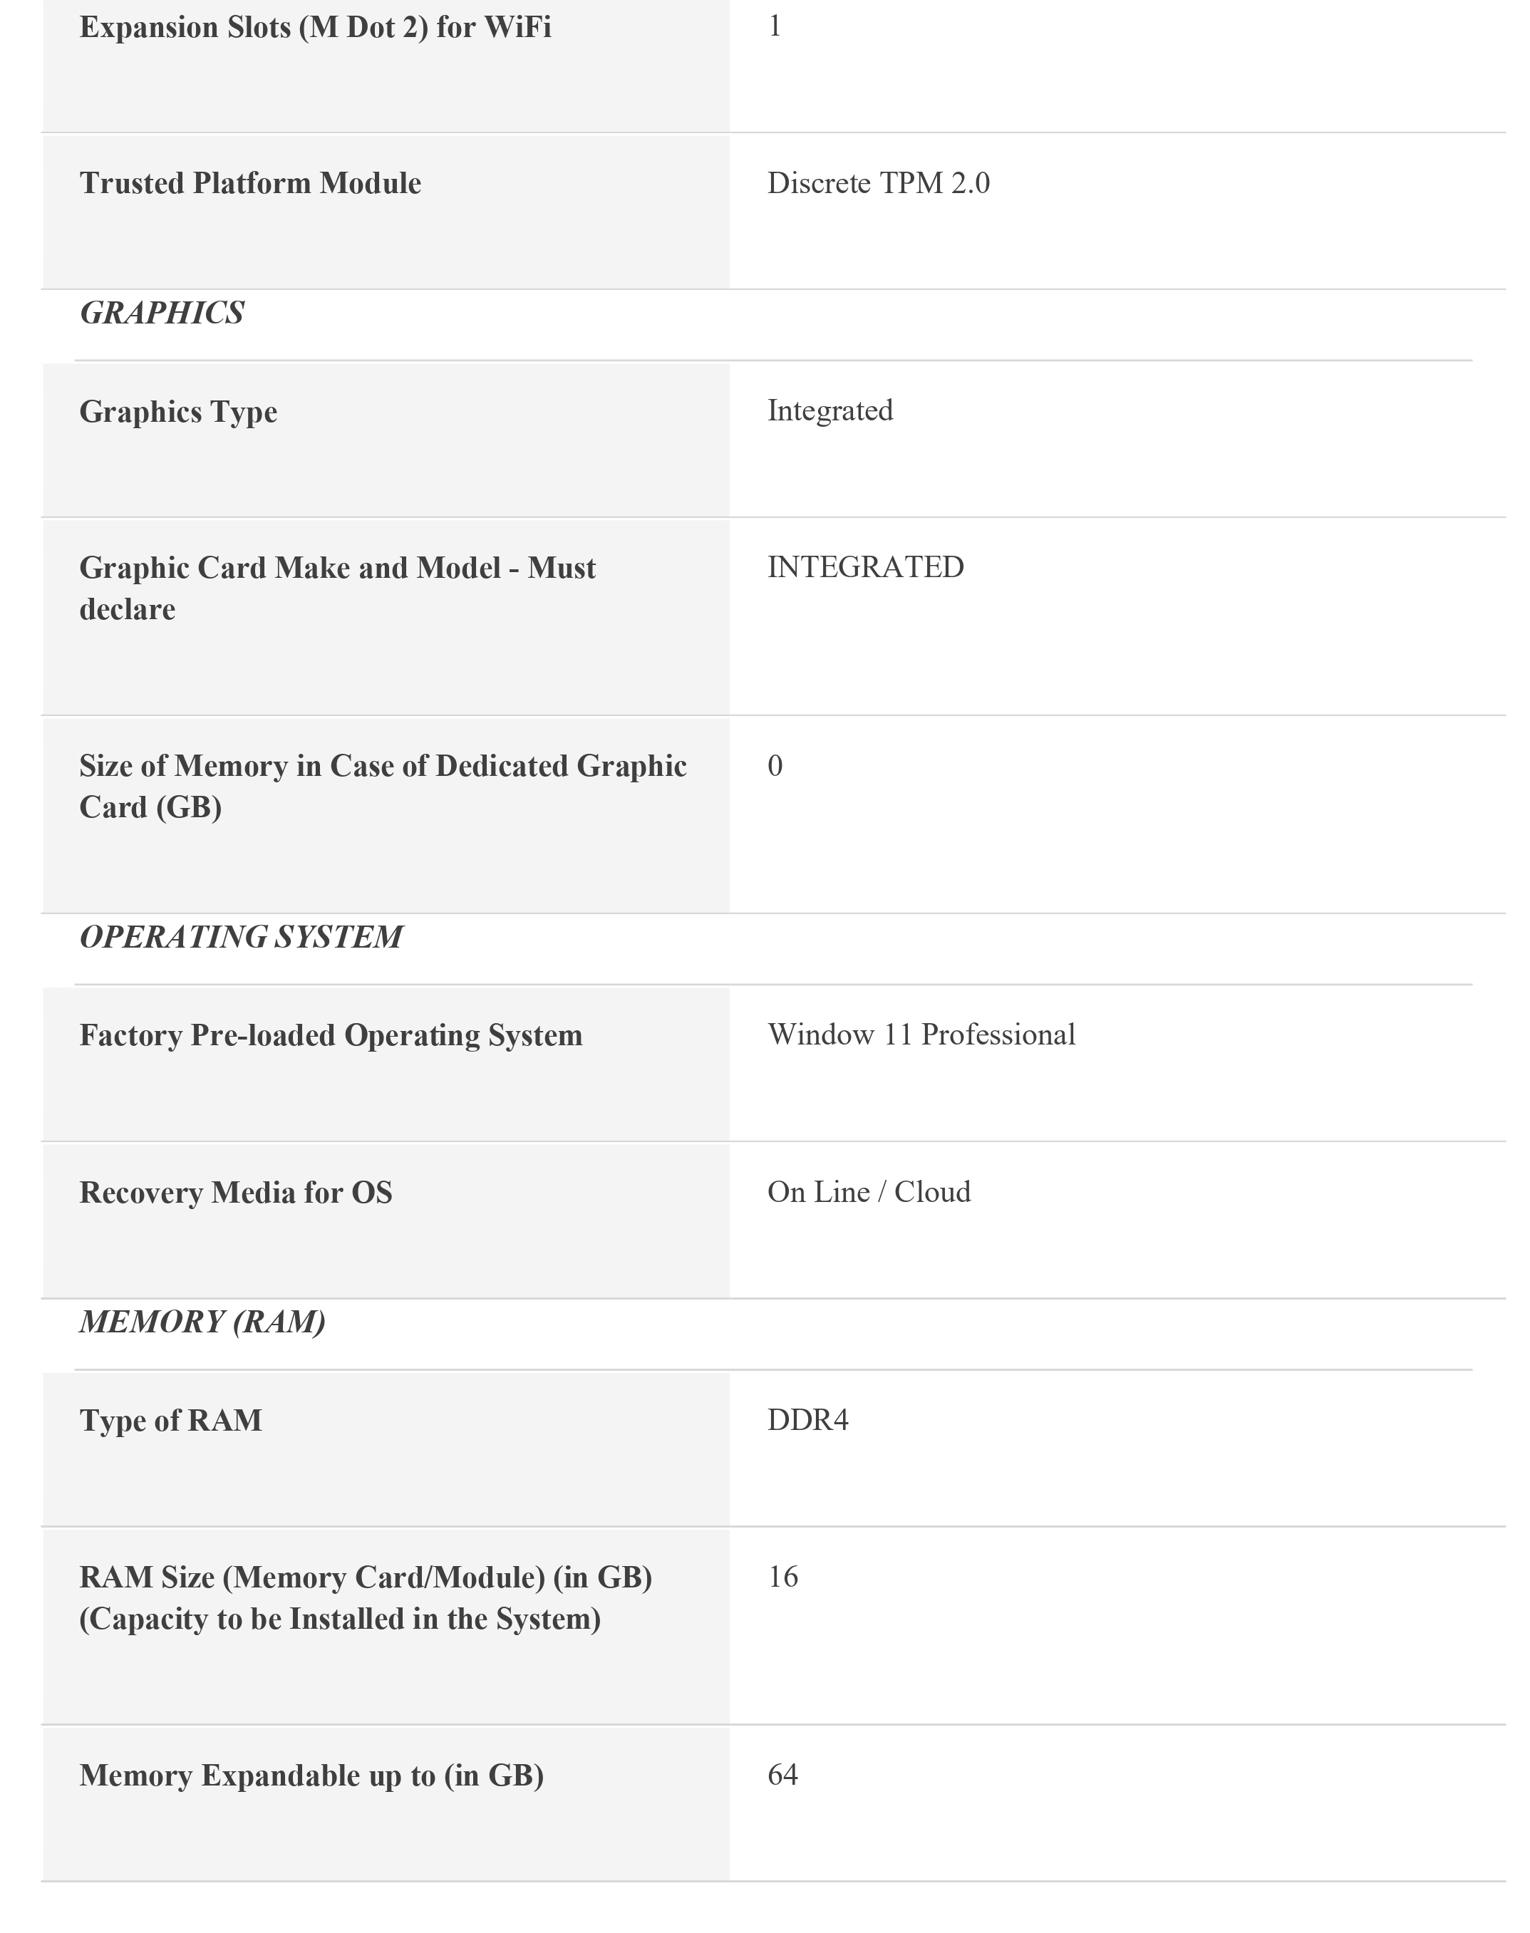
Task: Click the Window 11 Professional value
Action: click(921, 1035)
